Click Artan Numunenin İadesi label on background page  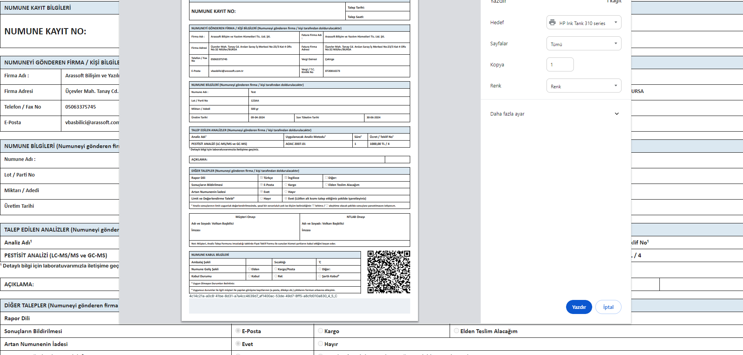pyautogui.click(x=36, y=344)
